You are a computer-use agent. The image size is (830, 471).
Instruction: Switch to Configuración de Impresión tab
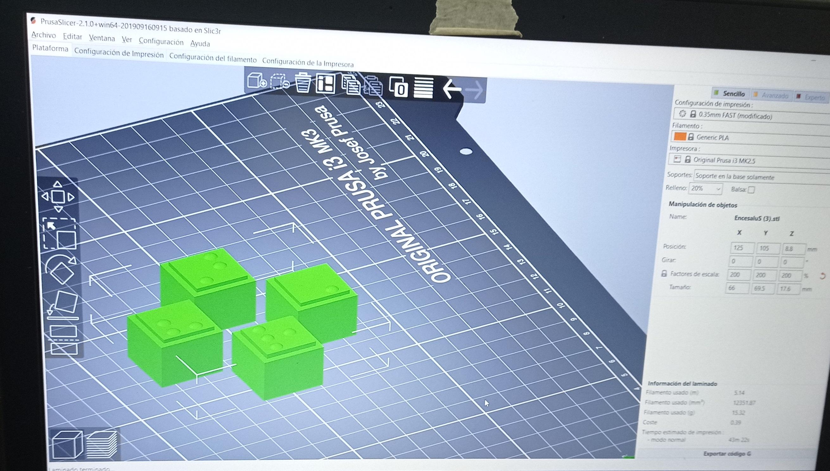click(119, 53)
